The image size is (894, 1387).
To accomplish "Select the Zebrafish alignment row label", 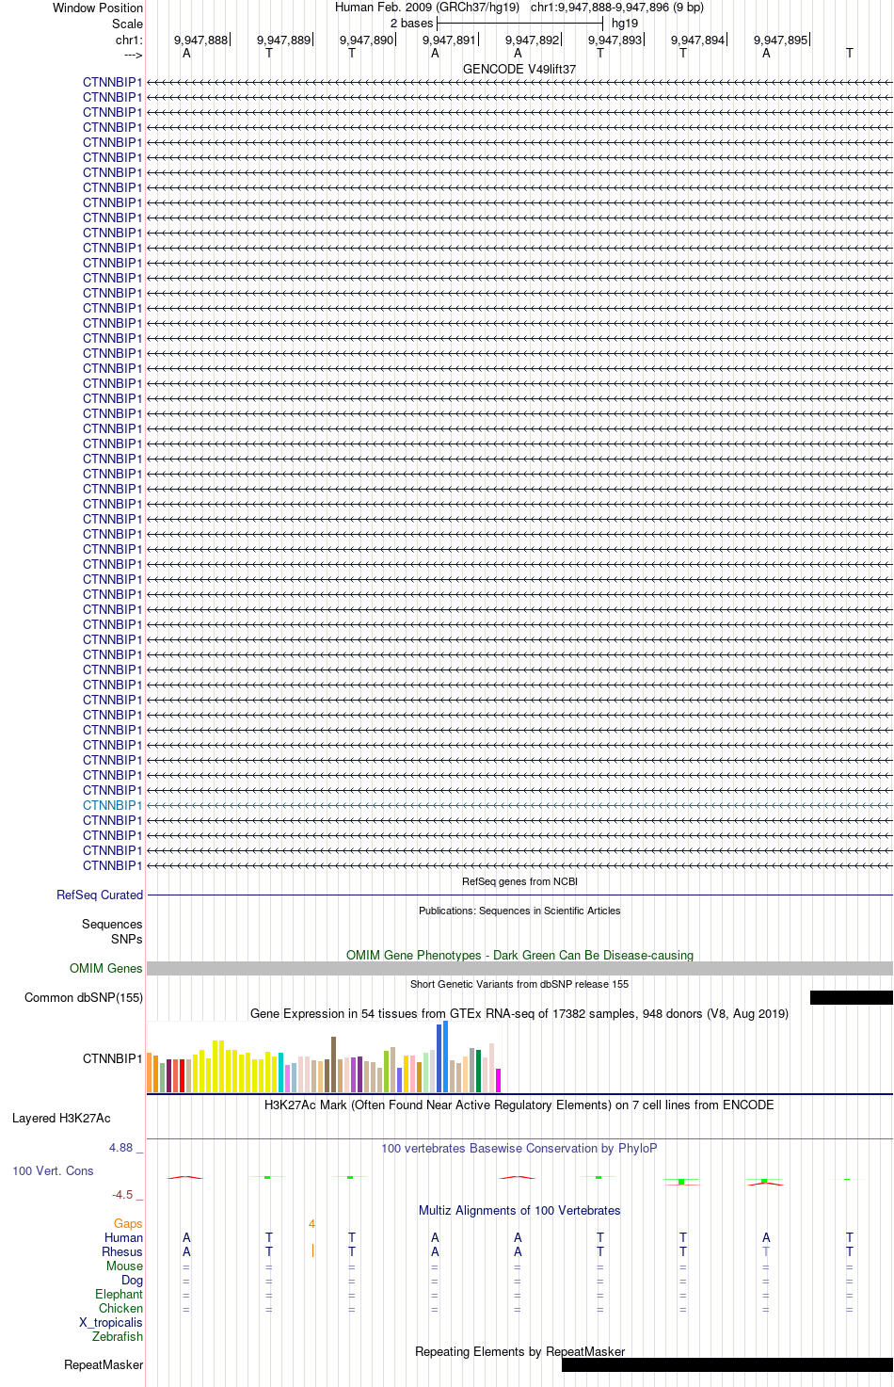I will (x=118, y=1337).
